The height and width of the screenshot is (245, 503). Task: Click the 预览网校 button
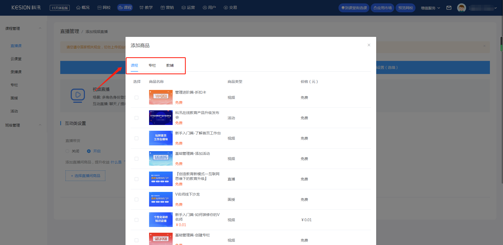pyautogui.click(x=406, y=8)
